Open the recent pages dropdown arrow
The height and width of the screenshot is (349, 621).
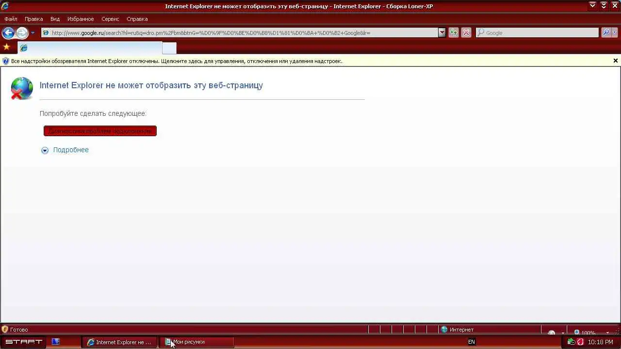[33, 33]
